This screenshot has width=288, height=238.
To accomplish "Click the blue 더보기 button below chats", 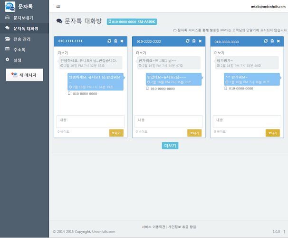I will point(170,146).
